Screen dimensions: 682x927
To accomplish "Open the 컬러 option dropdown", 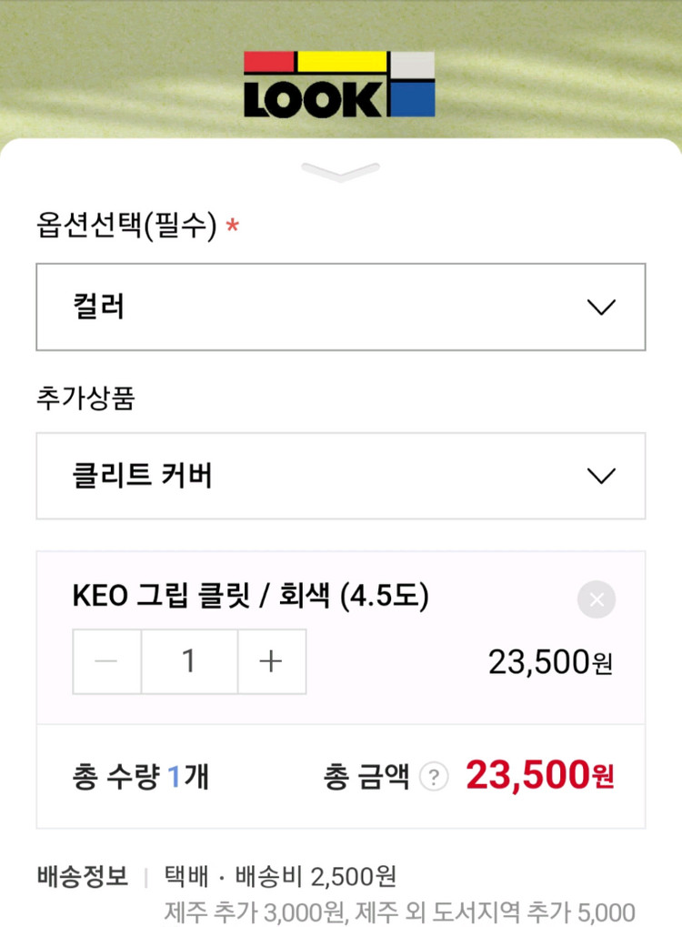I will coord(341,307).
